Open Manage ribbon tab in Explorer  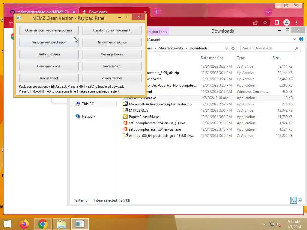click(154, 40)
